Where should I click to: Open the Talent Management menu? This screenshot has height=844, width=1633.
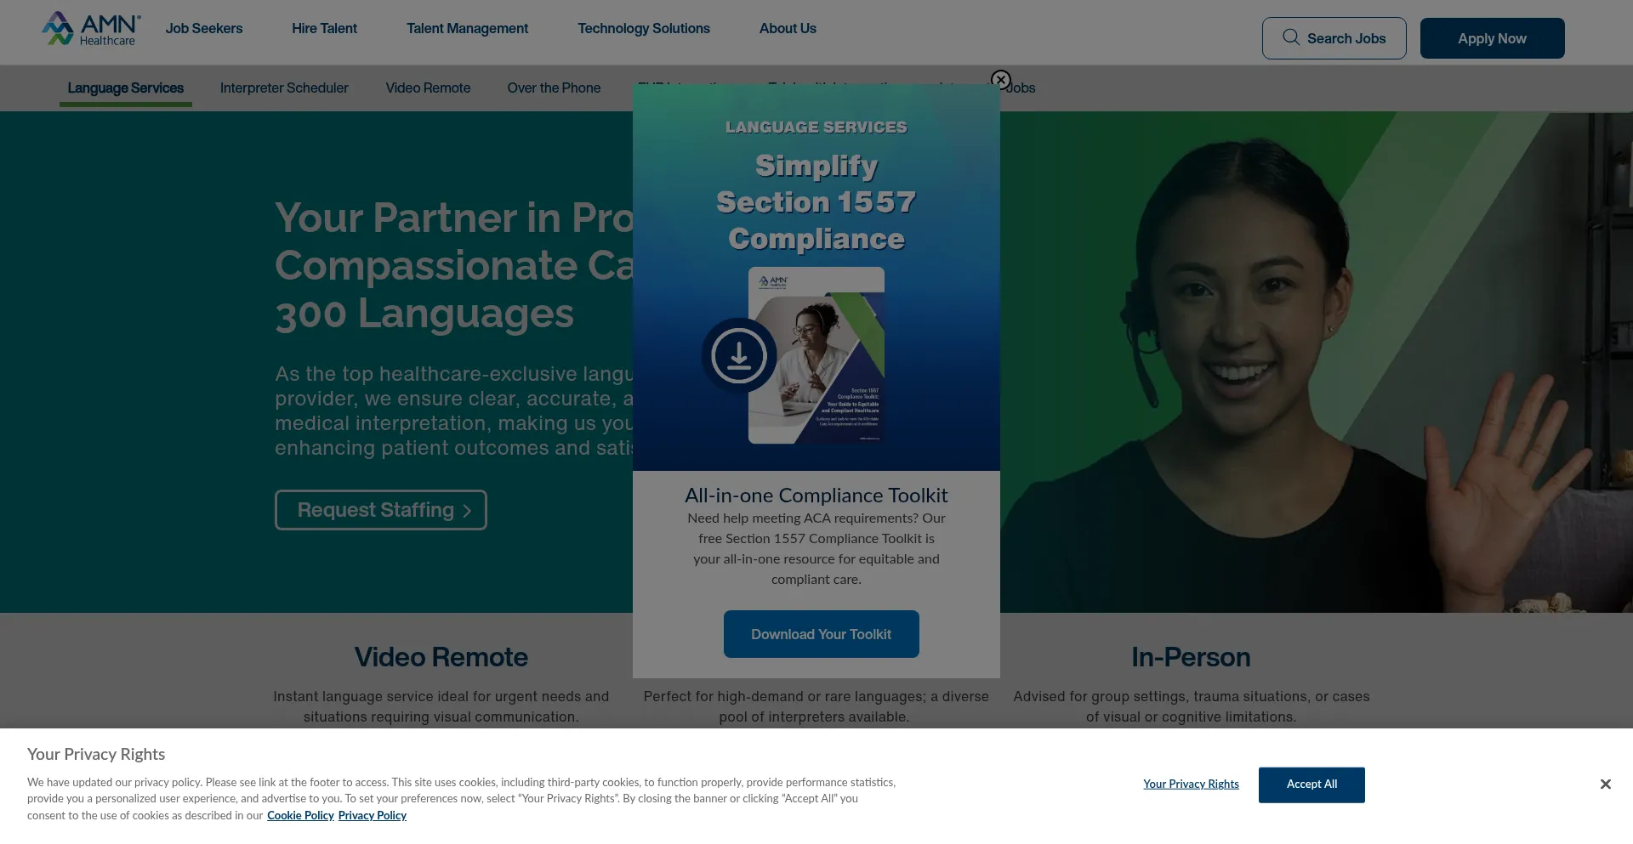point(467,29)
